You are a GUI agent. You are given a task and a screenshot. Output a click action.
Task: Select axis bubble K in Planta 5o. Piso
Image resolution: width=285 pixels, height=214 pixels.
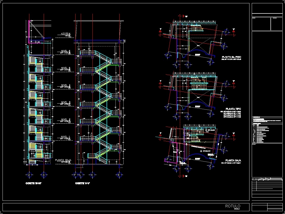[x=188, y=64]
